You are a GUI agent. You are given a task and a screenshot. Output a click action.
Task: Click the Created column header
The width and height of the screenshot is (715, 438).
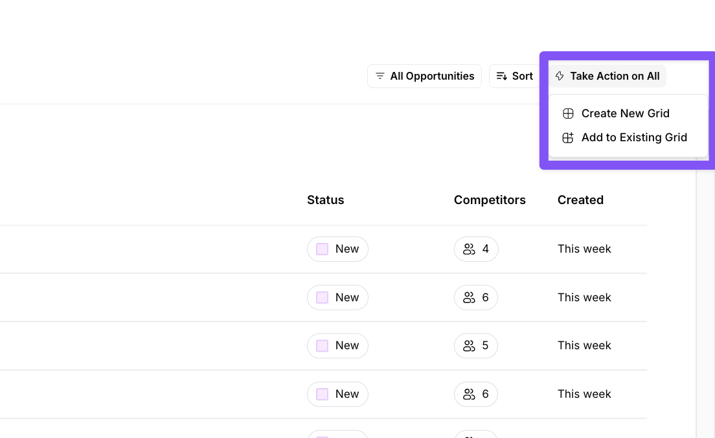point(580,200)
